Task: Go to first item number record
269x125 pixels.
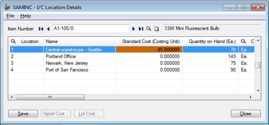Action: click(x=41, y=29)
